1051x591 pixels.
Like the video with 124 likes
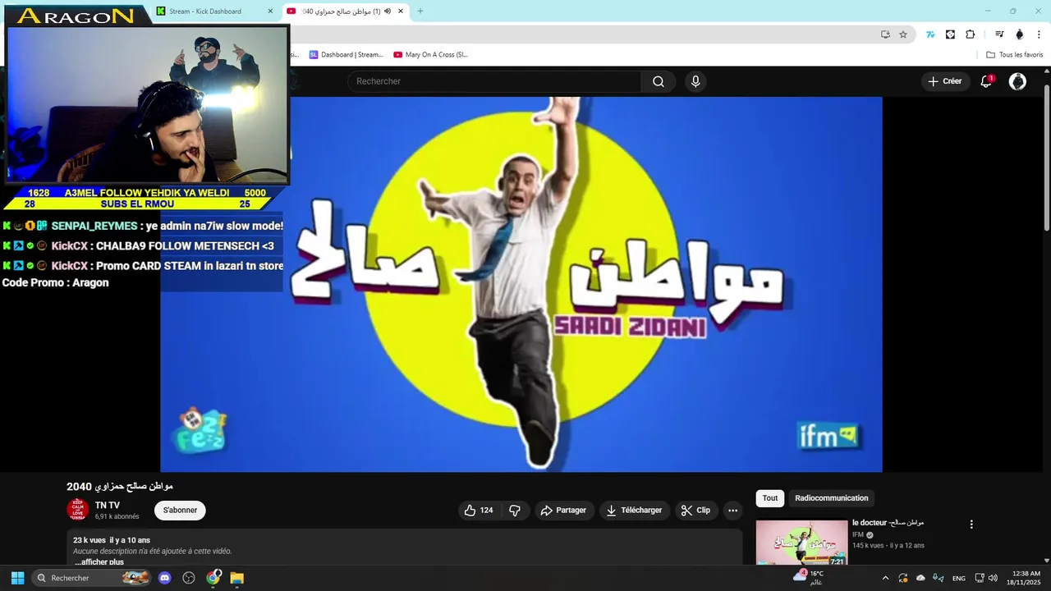[x=479, y=511]
